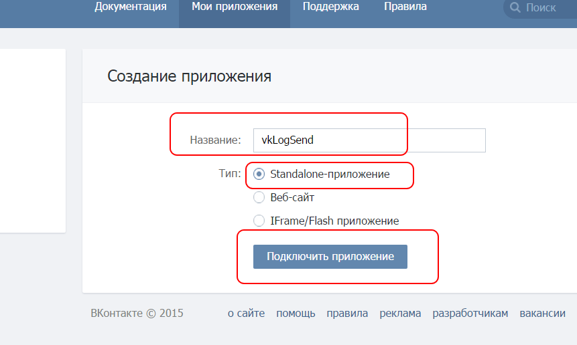
Task: Select the Standalone-приложение radio button
Action: (259, 174)
